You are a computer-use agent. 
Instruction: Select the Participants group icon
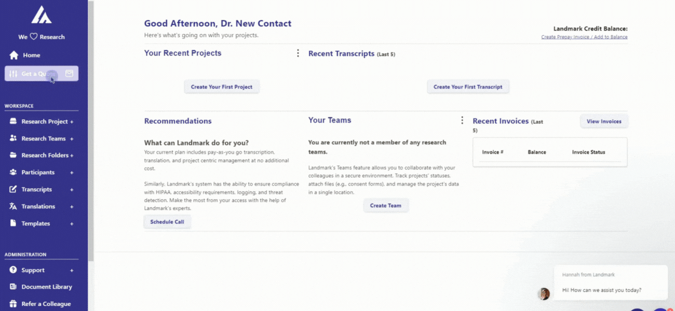point(13,172)
